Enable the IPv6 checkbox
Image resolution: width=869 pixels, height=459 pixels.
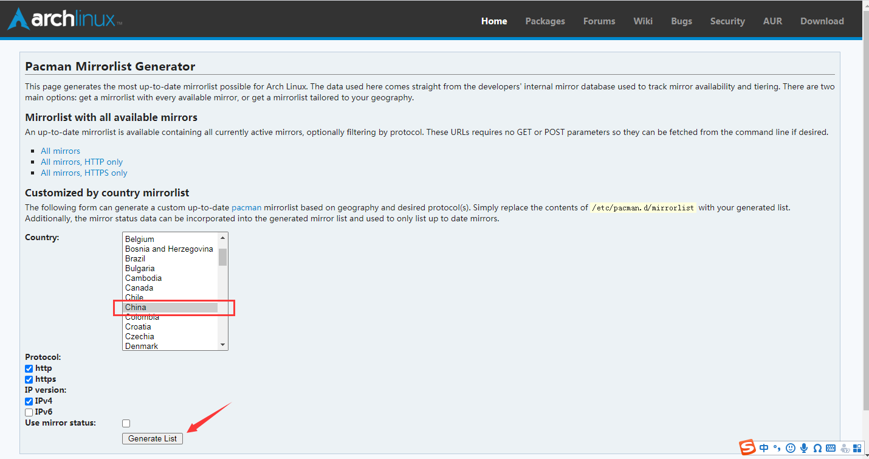tap(29, 412)
